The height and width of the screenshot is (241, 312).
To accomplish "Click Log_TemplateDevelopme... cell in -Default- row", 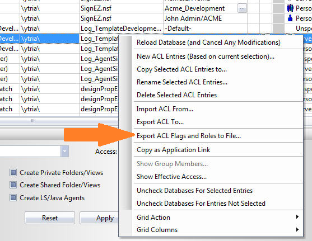I will [x=121, y=29].
